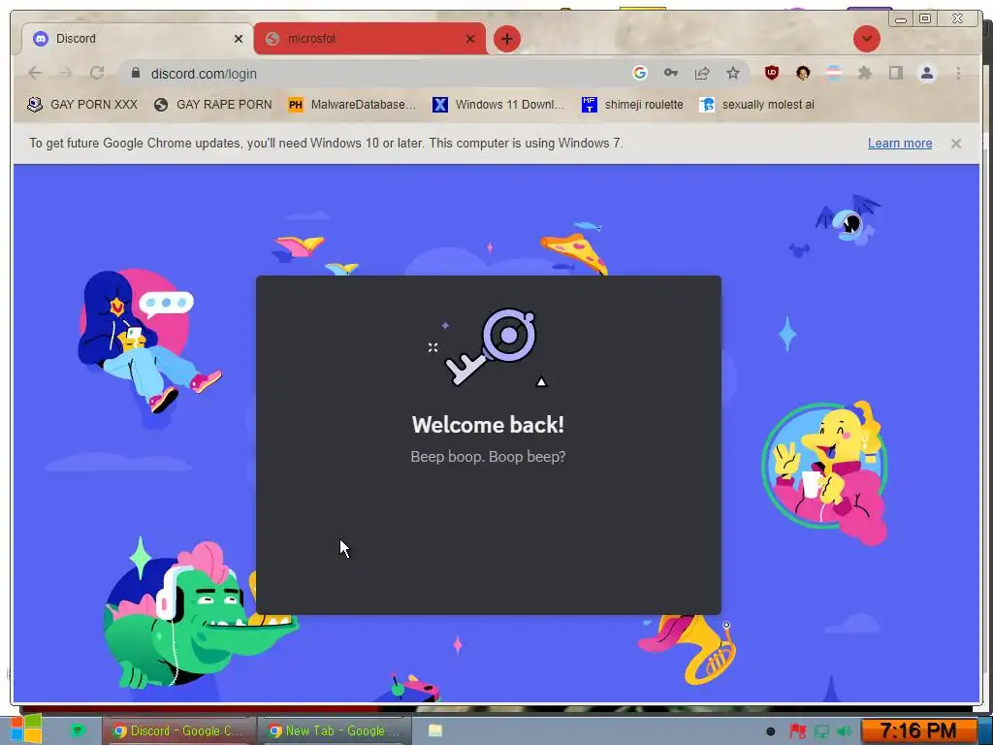The image size is (993, 745).
Task: Switch to the Discord tab
Action: point(137,39)
